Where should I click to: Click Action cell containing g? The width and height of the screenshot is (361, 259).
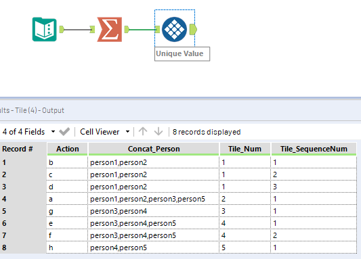(68, 211)
